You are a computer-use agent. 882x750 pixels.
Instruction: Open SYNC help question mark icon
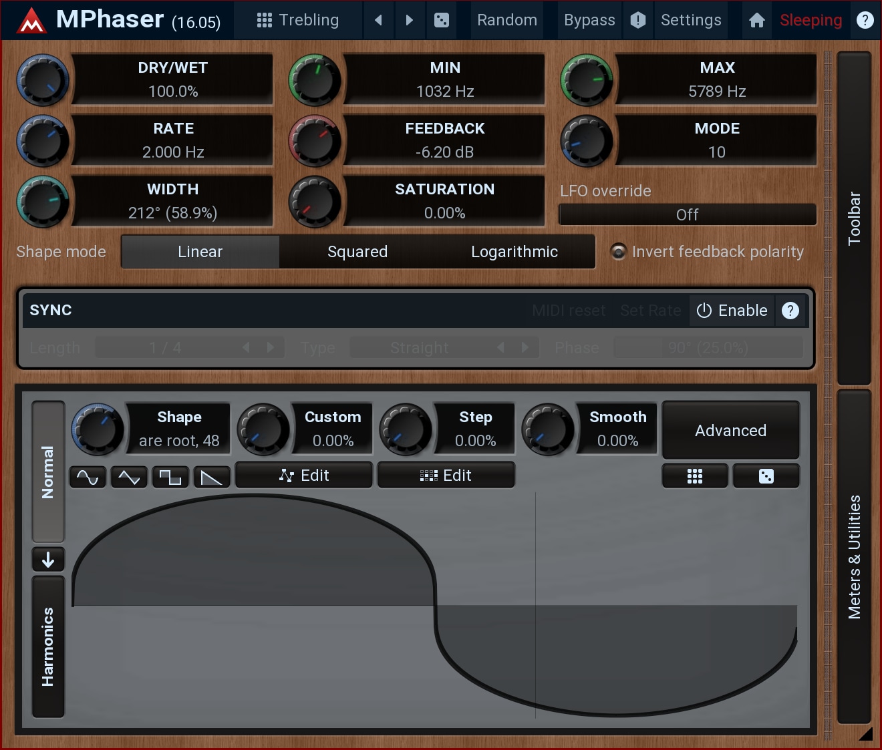click(790, 311)
